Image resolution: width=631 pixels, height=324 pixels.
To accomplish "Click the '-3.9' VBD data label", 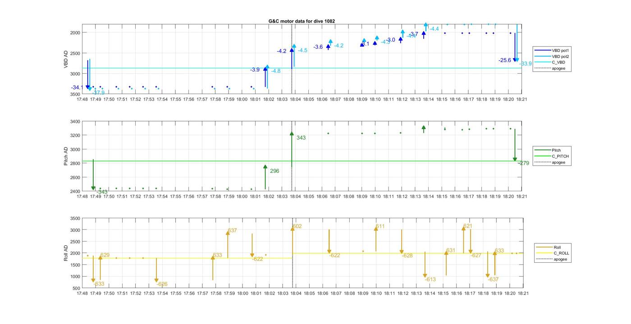I will [255, 70].
